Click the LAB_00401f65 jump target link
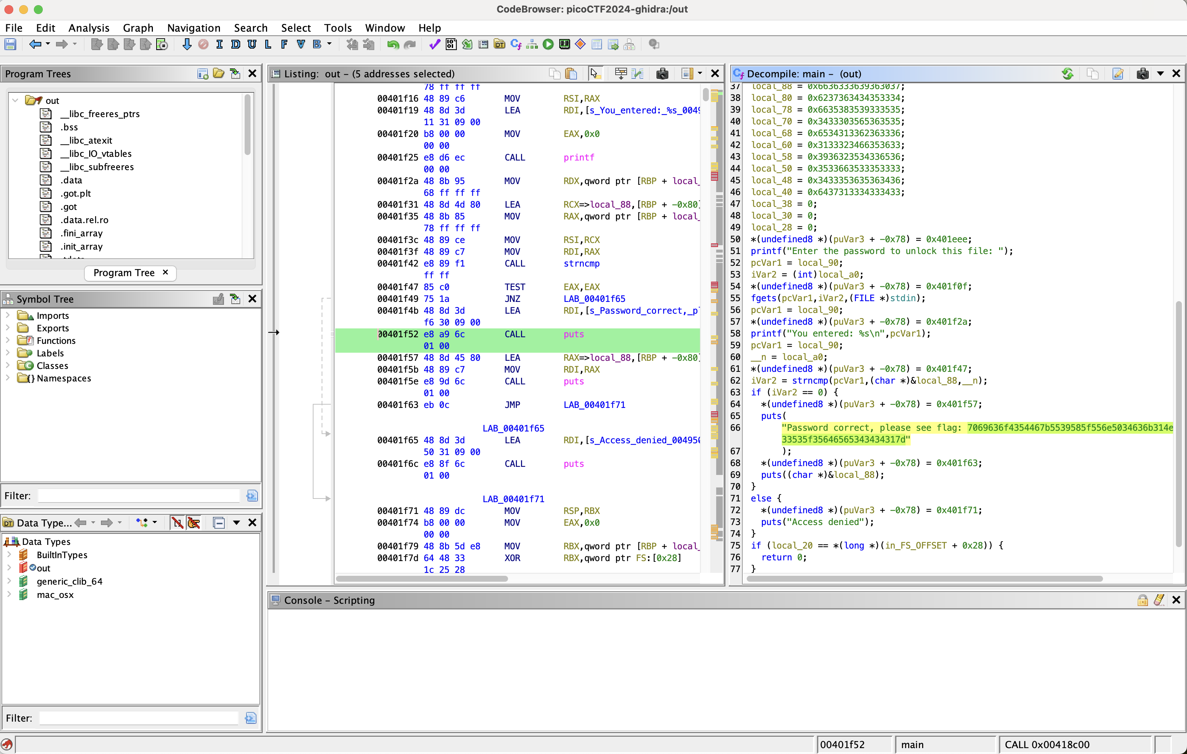Screen dimensions: 1187x754 [594, 299]
